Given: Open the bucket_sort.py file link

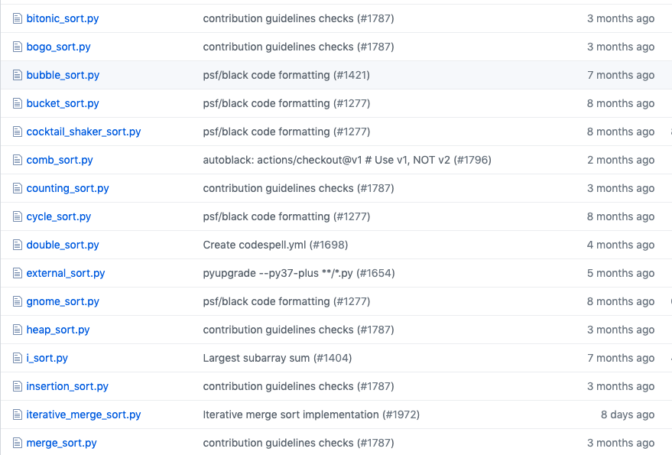Looking at the screenshot, I should click(x=63, y=103).
